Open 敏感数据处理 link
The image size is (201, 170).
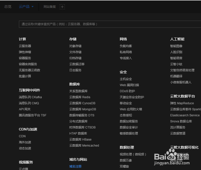(129, 133)
